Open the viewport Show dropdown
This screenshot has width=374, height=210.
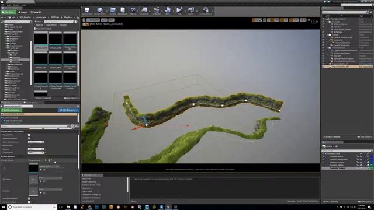coord(111,20)
